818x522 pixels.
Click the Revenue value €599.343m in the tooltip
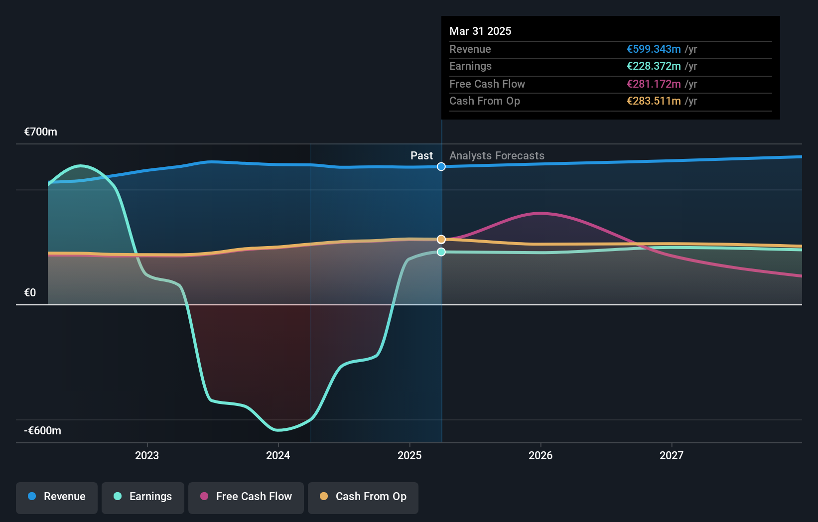pyautogui.click(x=654, y=49)
